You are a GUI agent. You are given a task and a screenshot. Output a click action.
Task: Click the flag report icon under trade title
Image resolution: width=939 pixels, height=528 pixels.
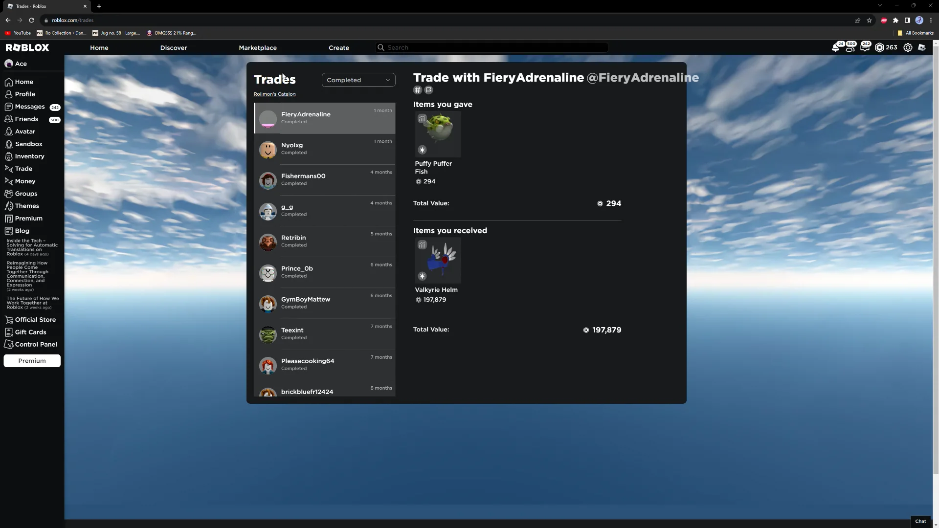tap(429, 90)
